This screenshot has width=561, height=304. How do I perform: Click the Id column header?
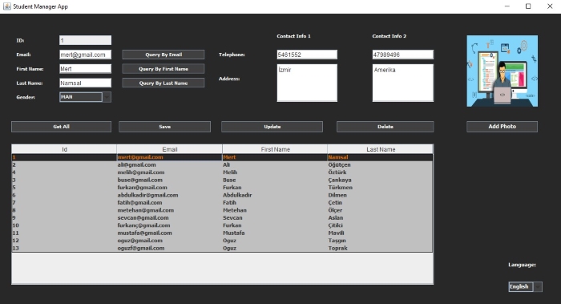[64, 149]
